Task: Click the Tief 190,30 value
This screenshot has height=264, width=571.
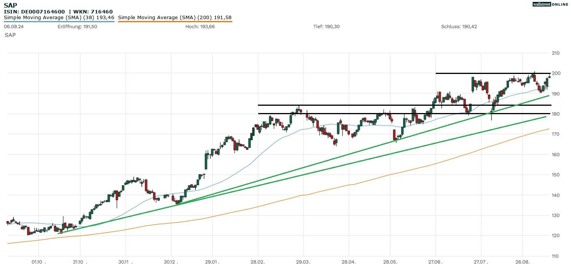Action: coord(326,26)
